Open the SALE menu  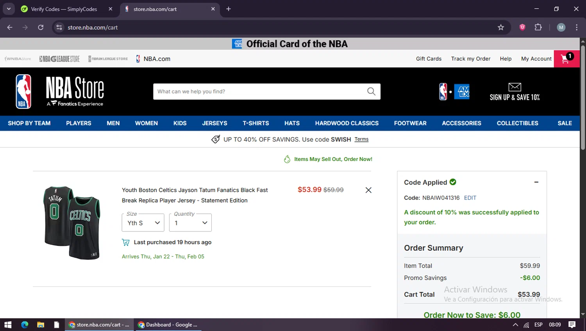coord(565,123)
